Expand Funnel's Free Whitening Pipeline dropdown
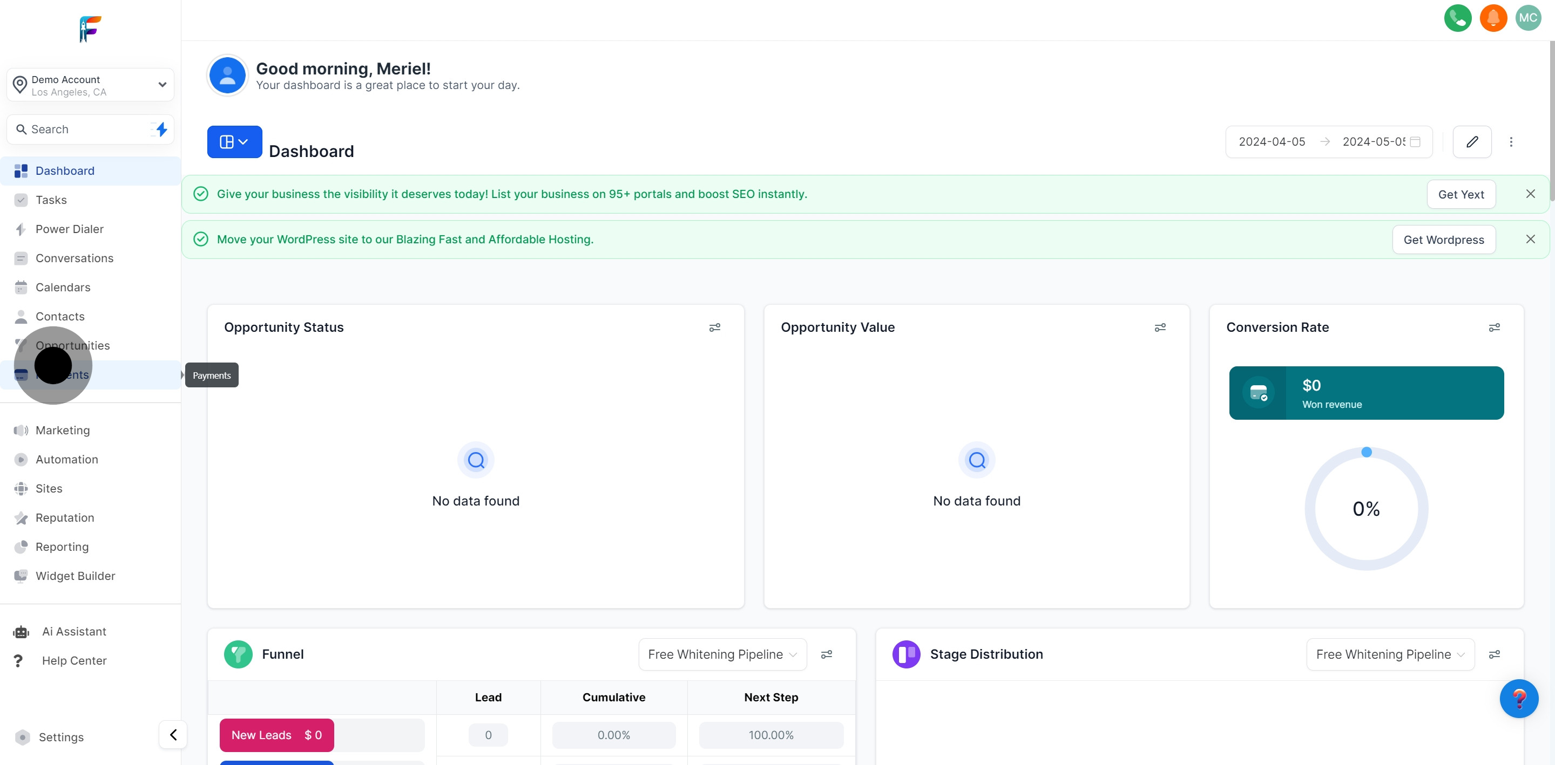This screenshot has width=1555, height=765. (x=722, y=654)
